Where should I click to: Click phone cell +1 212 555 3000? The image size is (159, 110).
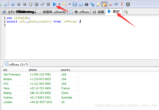click(x=43, y=84)
